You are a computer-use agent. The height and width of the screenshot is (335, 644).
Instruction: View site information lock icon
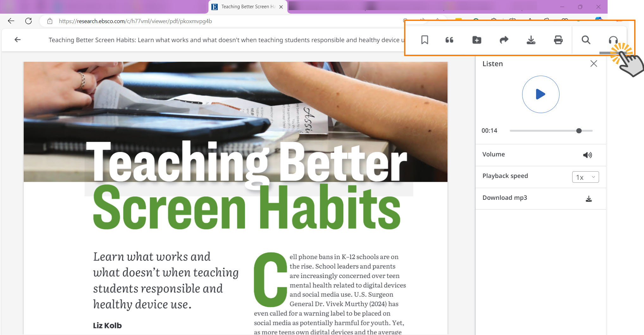point(50,21)
